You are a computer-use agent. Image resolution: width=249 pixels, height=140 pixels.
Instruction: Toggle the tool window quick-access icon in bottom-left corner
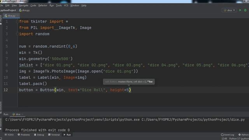pos(1,138)
